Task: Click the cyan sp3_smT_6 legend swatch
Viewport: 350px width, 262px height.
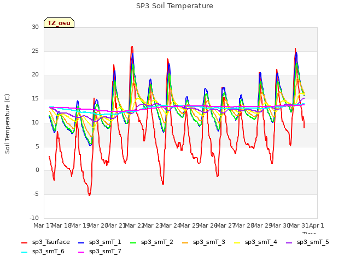Action: (24, 252)
